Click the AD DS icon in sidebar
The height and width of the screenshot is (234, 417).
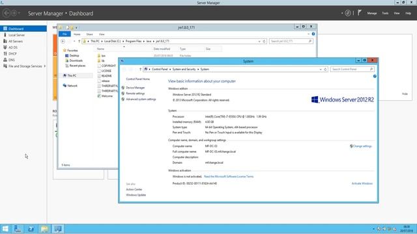coord(5,47)
